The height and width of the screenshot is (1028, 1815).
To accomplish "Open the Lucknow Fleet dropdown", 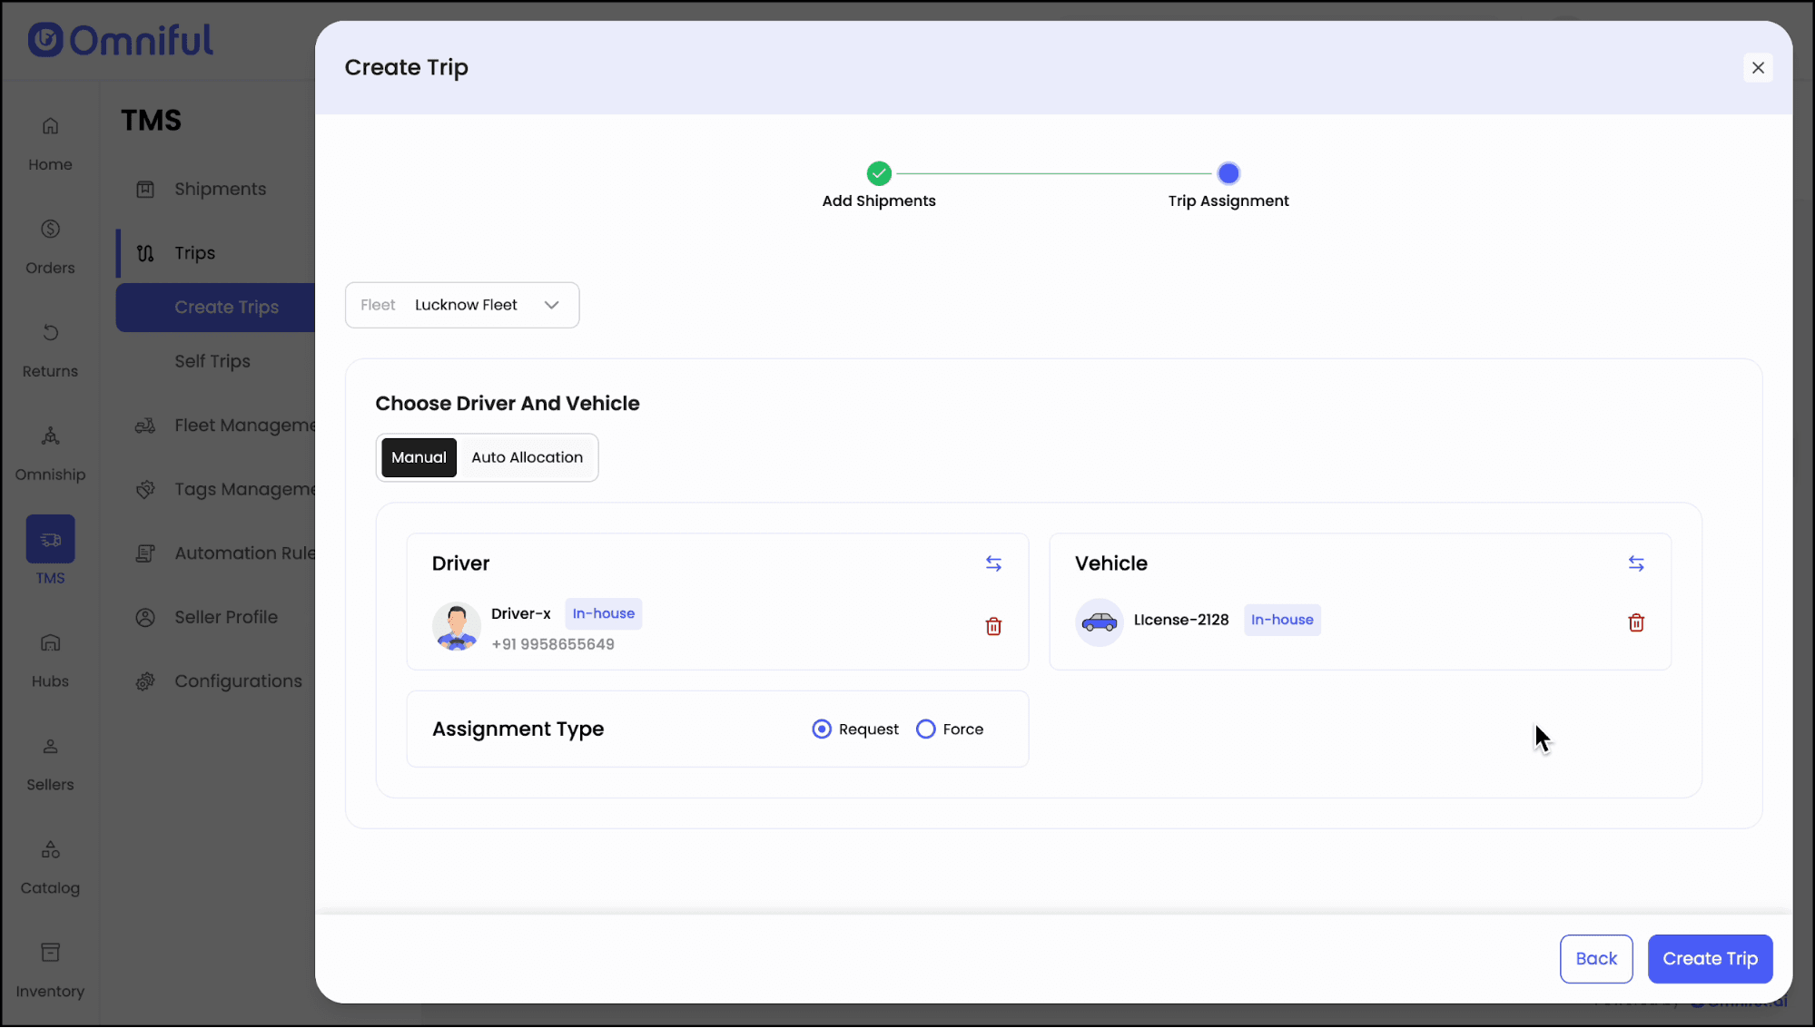I will pyautogui.click(x=462, y=305).
